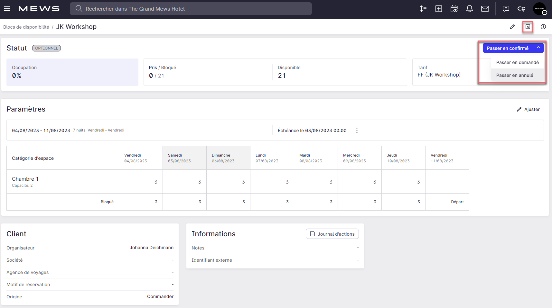Click the circled question mark help icon
The image size is (552, 308).
[x=543, y=27]
